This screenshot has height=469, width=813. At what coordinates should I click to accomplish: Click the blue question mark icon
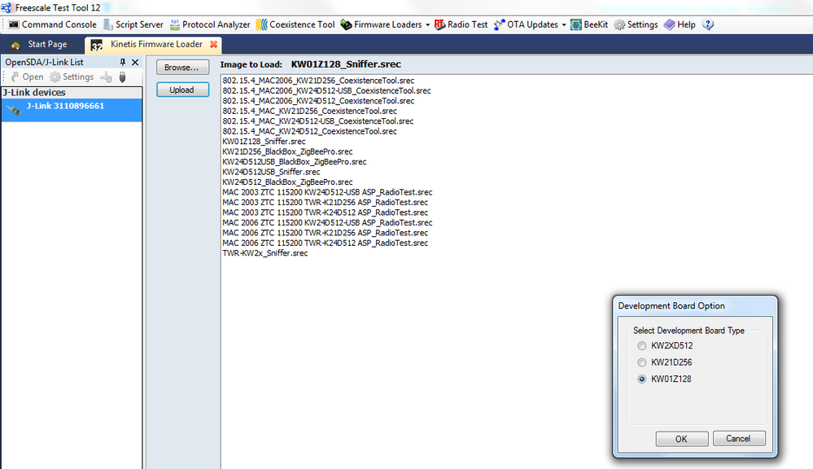(x=708, y=24)
